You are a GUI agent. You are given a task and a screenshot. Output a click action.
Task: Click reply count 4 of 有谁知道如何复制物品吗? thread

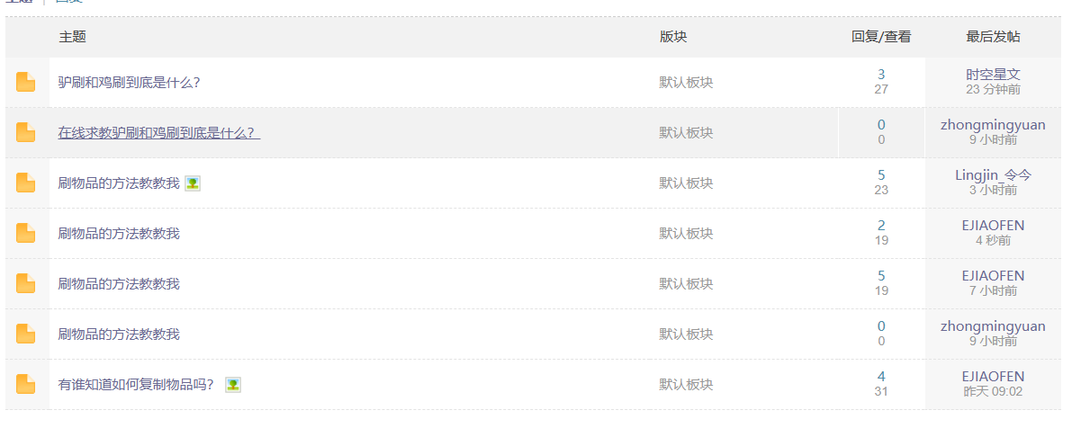point(881,377)
